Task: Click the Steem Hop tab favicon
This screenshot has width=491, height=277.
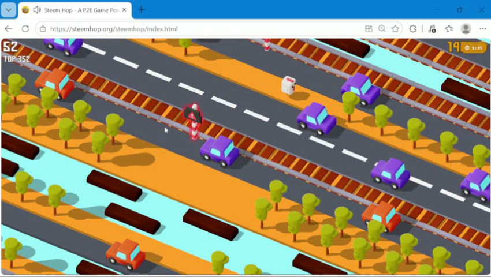Action: [x=25, y=10]
